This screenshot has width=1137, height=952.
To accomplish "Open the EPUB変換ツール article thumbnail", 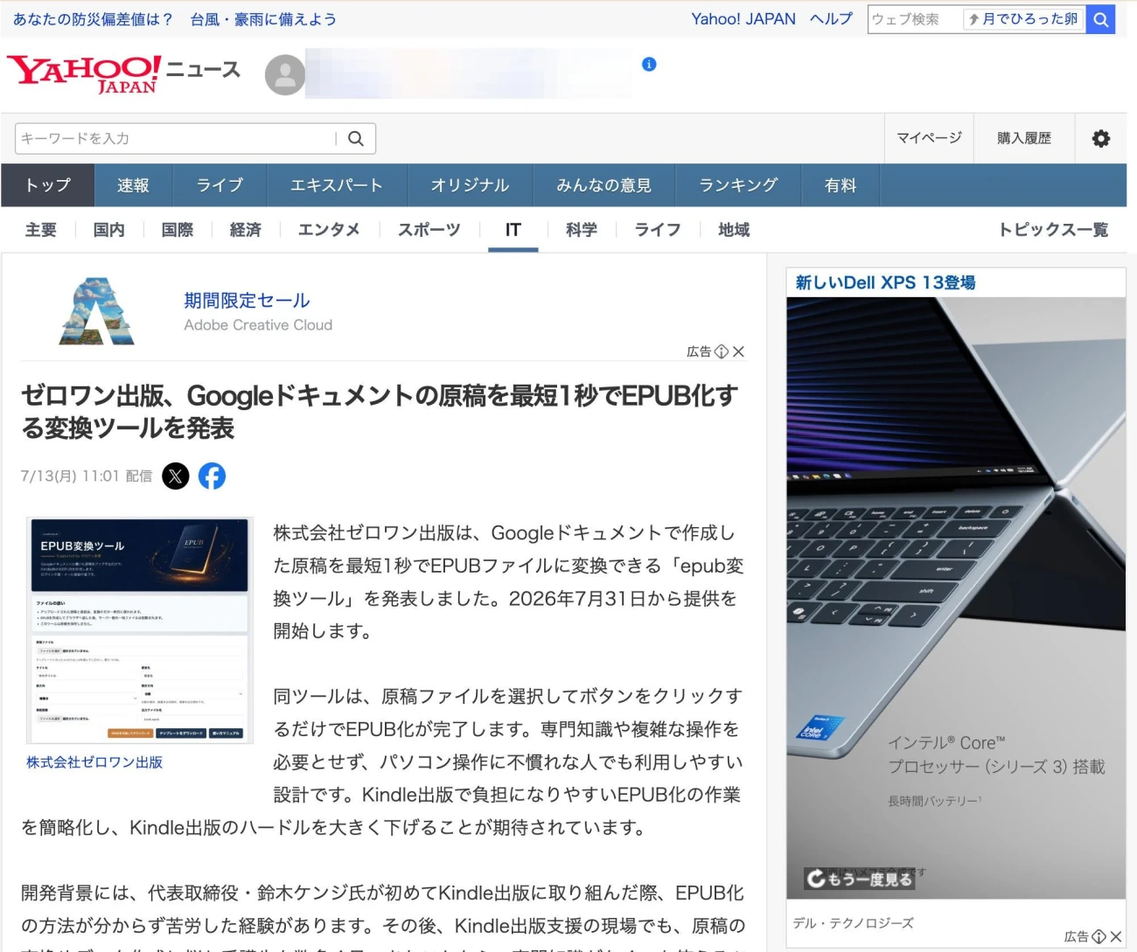I will click(140, 630).
